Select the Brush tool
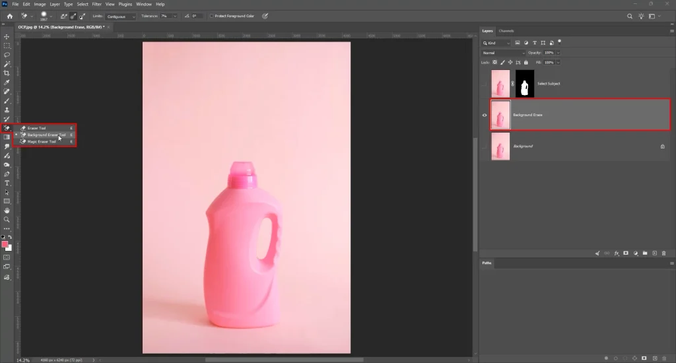Image resolution: width=676 pixels, height=363 pixels. (x=7, y=101)
